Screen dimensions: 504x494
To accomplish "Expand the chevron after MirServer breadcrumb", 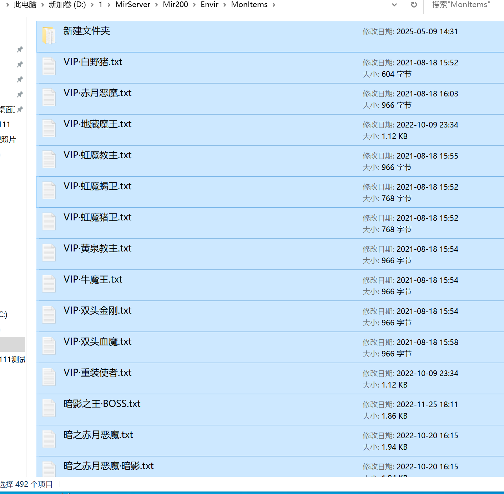I will pyautogui.click(x=157, y=5).
